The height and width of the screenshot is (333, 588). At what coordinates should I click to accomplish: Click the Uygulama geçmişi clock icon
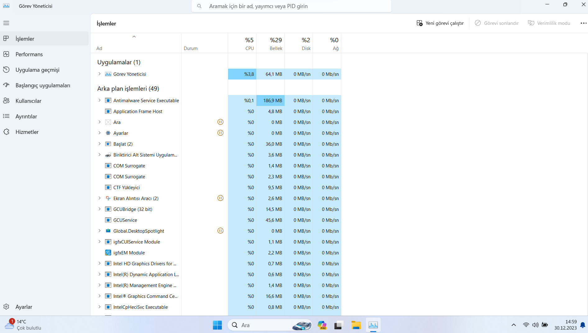[x=6, y=70]
